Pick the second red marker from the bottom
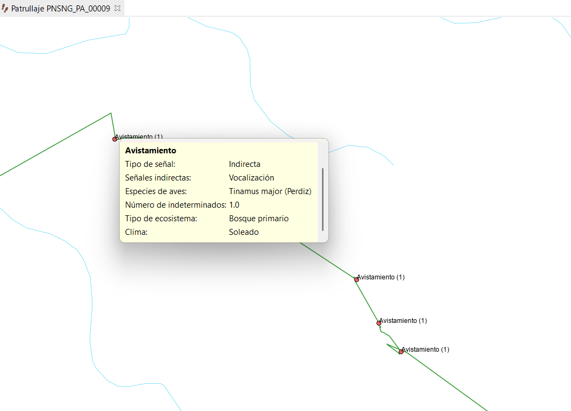This screenshot has width=571, height=411. coord(379,323)
